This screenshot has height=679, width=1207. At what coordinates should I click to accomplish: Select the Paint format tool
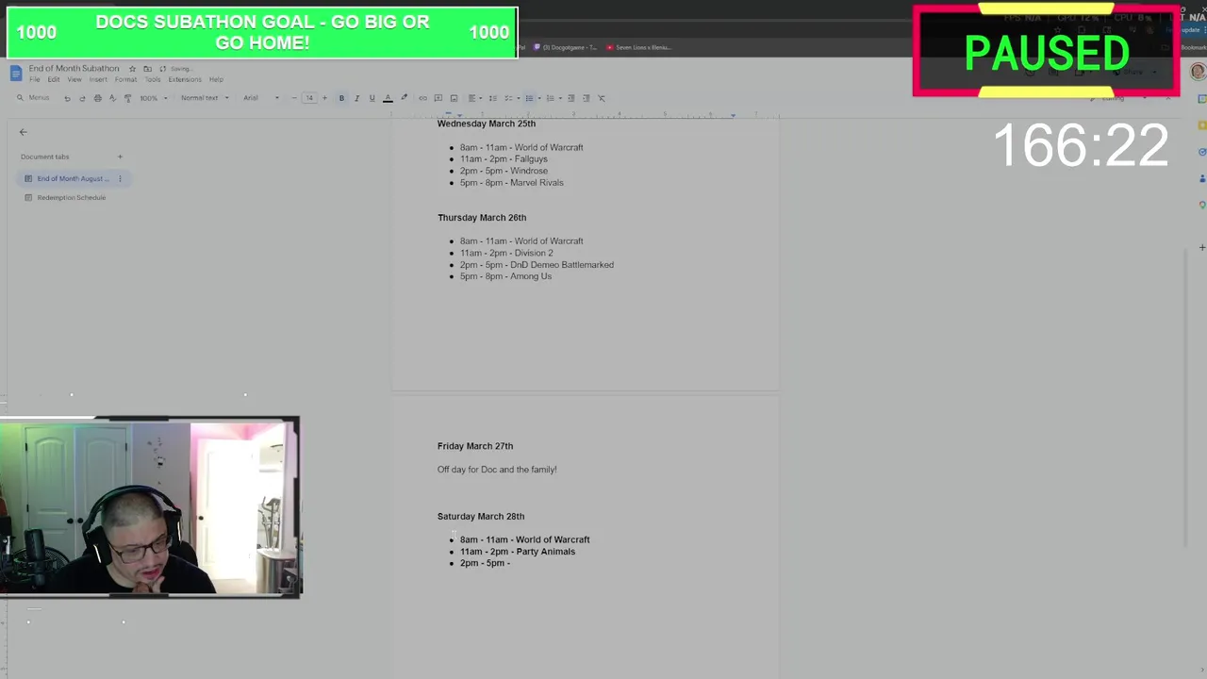[x=127, y=98]
